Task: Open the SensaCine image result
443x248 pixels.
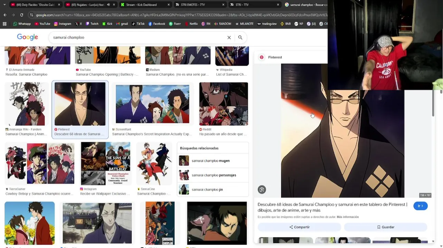Action: [x=154, y=164]
